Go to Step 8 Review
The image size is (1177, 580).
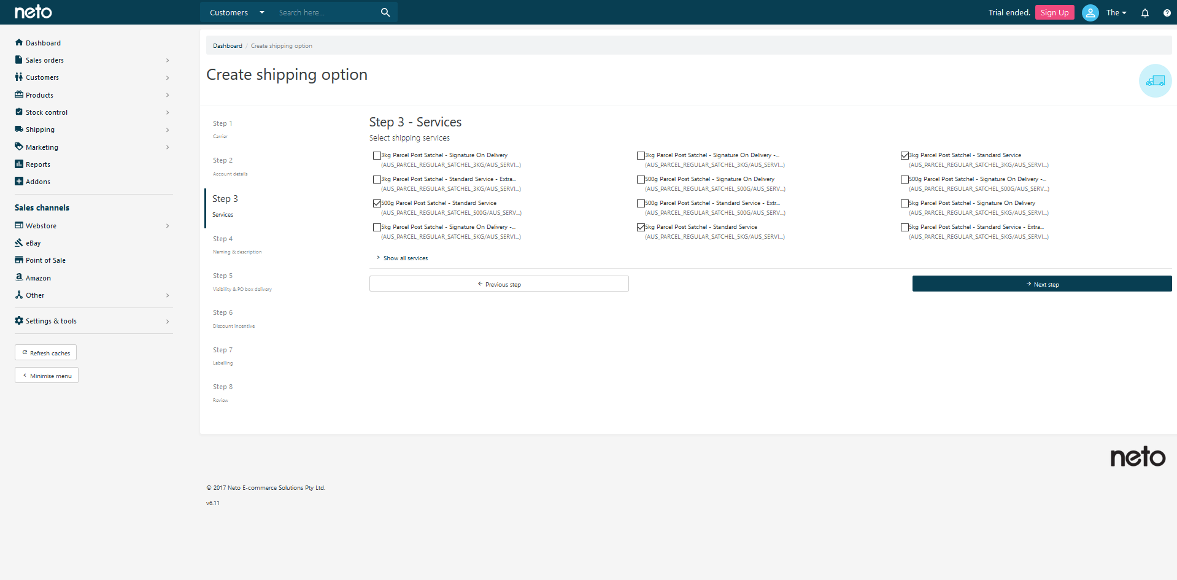pos(223,393)
